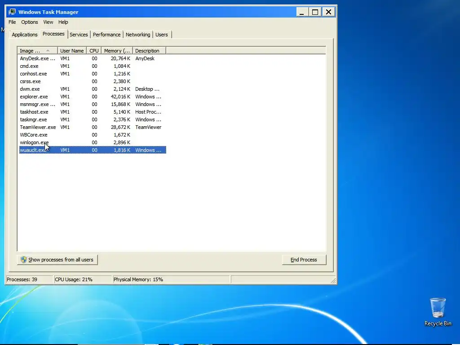460x345 pixels.
Task: Open the View menu
Action: [x=48, y=22]
